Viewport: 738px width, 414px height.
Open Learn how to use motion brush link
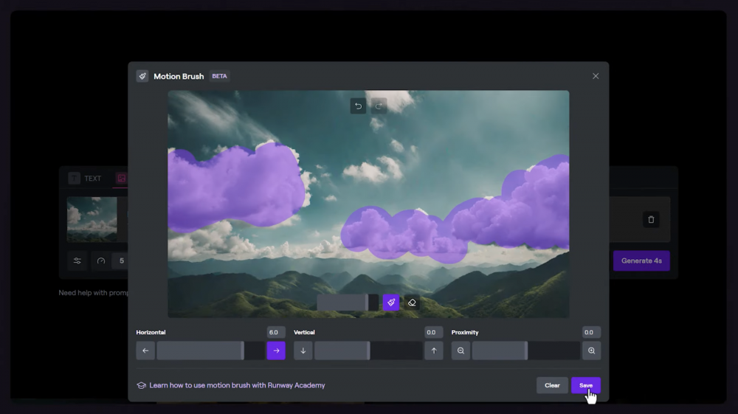pos(237,385)
